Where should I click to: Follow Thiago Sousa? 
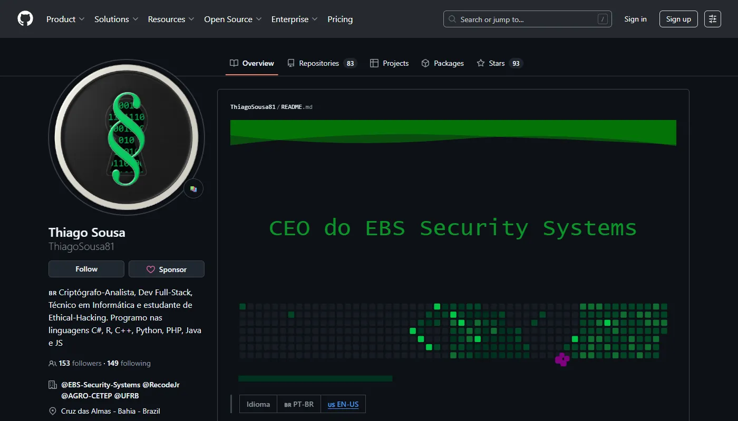(86, 269)
